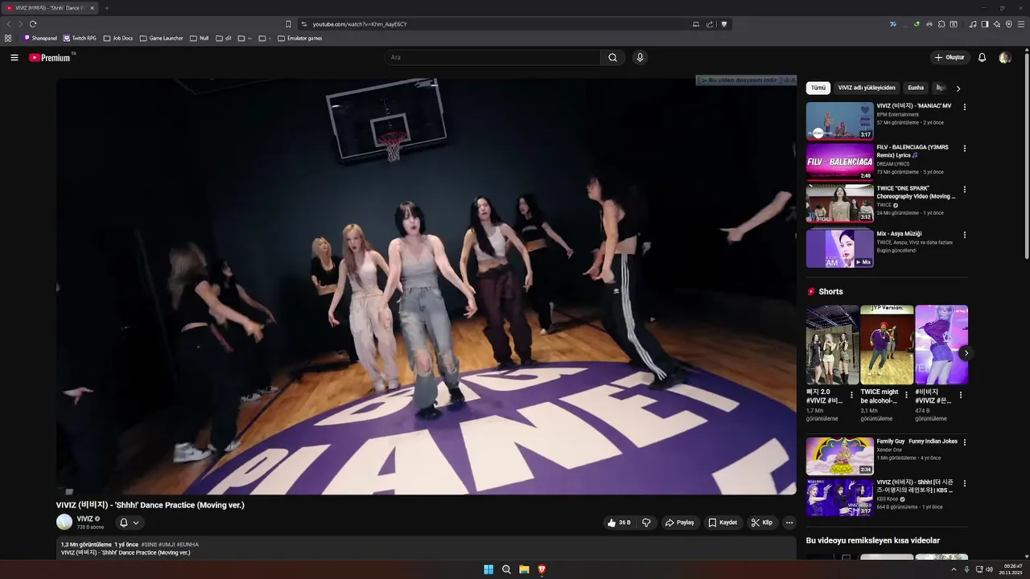Open browser main menu hamburger
The image size is (1030, 579).
tap(1021, 24)
